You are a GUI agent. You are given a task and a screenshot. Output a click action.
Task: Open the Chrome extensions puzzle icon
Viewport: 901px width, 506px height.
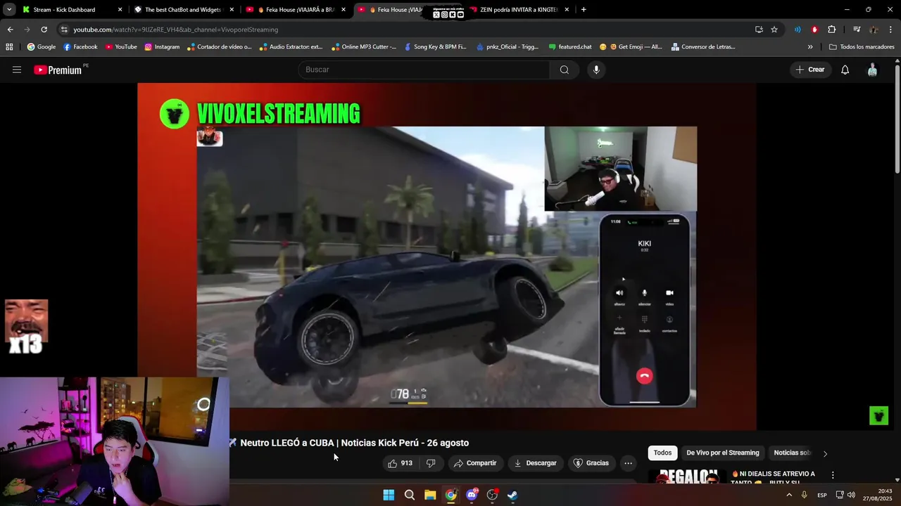[832, 30]
